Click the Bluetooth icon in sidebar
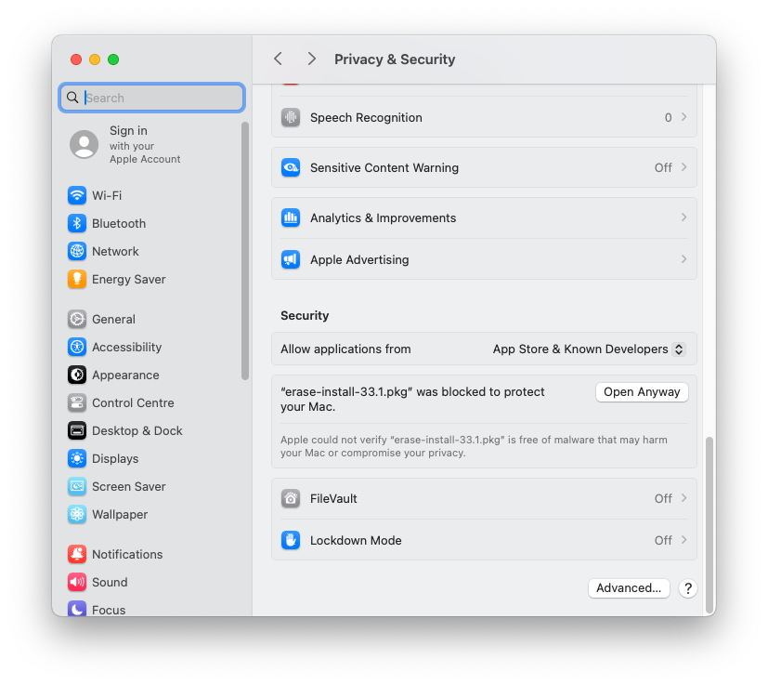The width and height of the screenshot is (768, 685). 77,223
